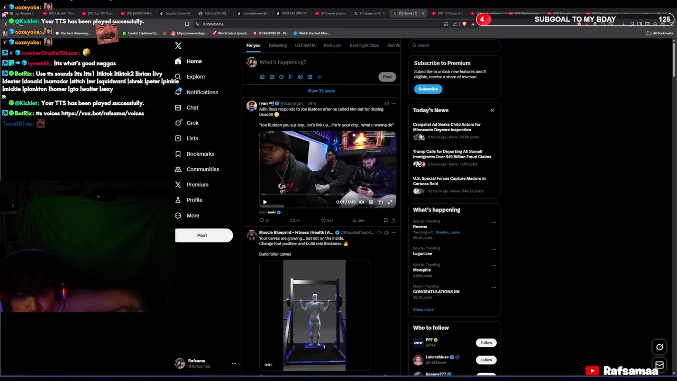Click the large white Post button
The width and height of the screenshot is (677, 381).
click(x=204, y=235)
